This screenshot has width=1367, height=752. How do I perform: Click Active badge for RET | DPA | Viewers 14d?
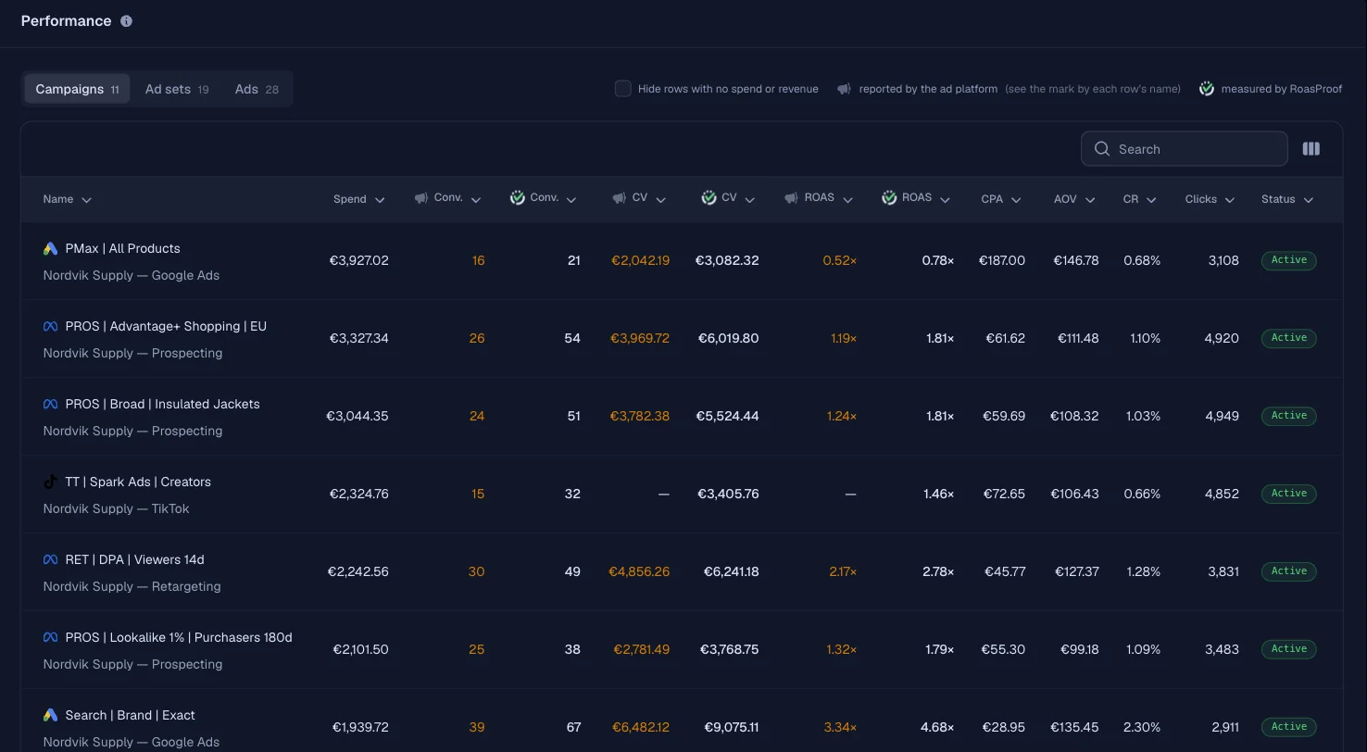(x=1288, y=571)
